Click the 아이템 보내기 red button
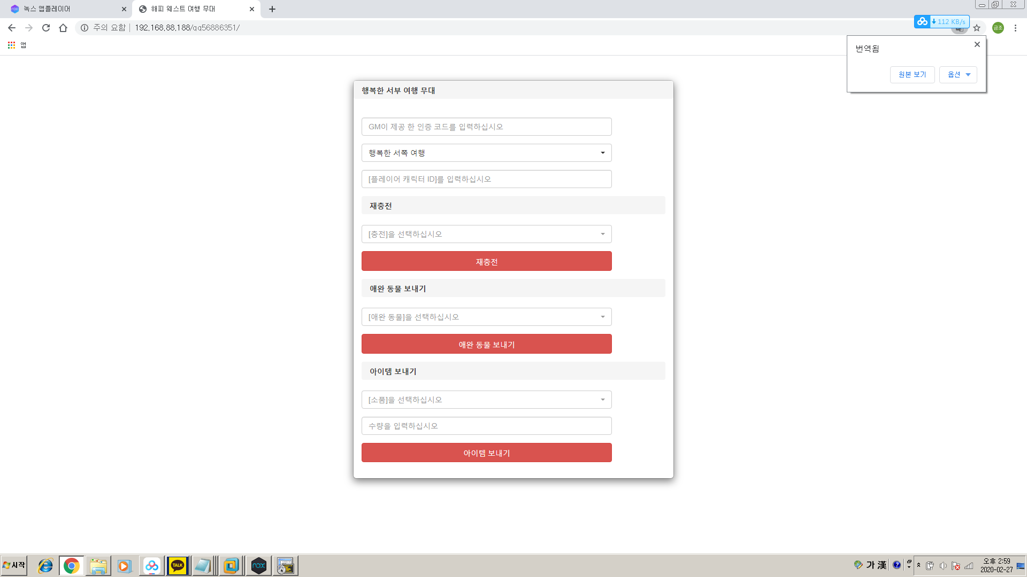Image resolution: width=1027 pixels, height=577 pixels. [x=486, y=453]
